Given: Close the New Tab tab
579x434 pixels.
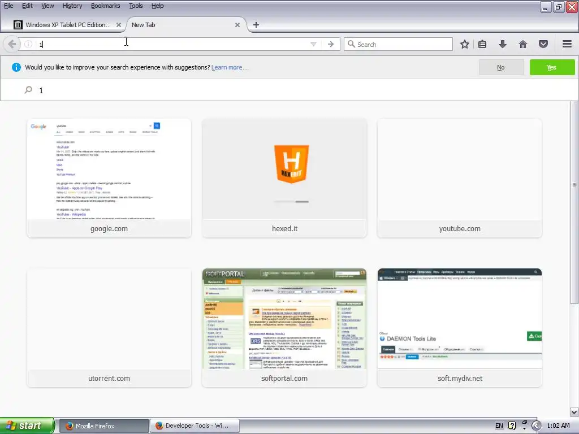Looking at the screenshot, I should [237, 25].
